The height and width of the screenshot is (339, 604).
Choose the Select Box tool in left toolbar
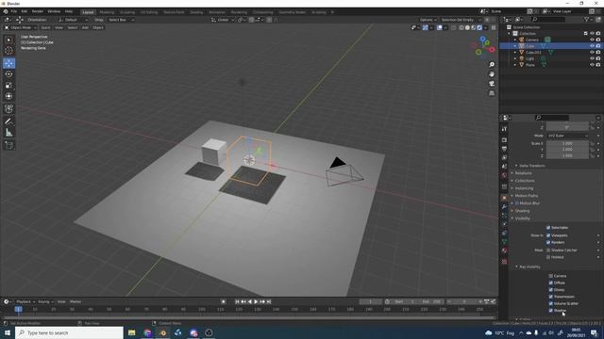pos(8,40)
